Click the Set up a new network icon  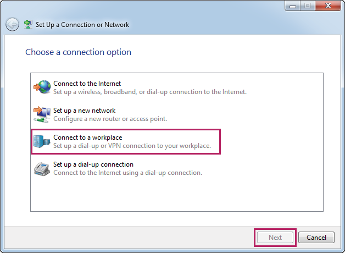[x=42, y=114]
